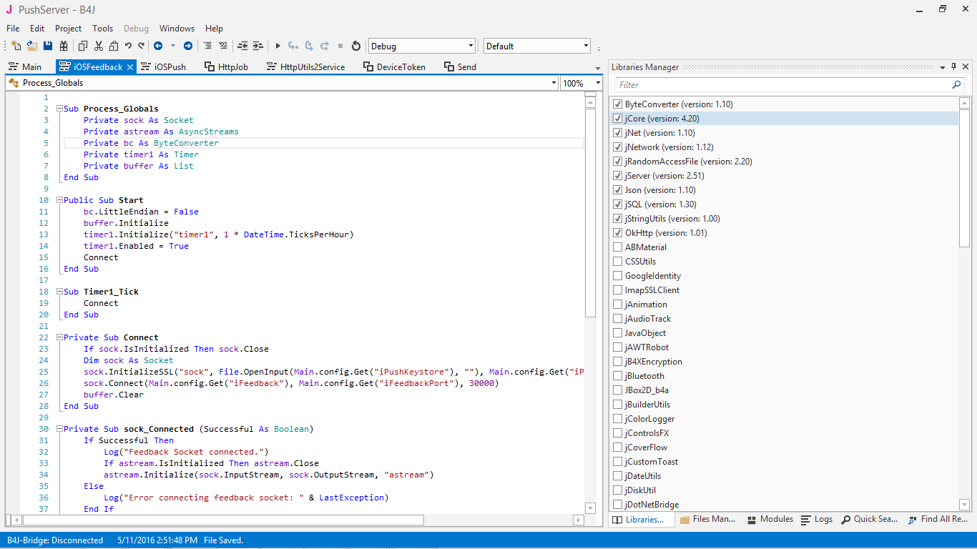
Task: Check the ABMaterial library
Action: [618, 247]
